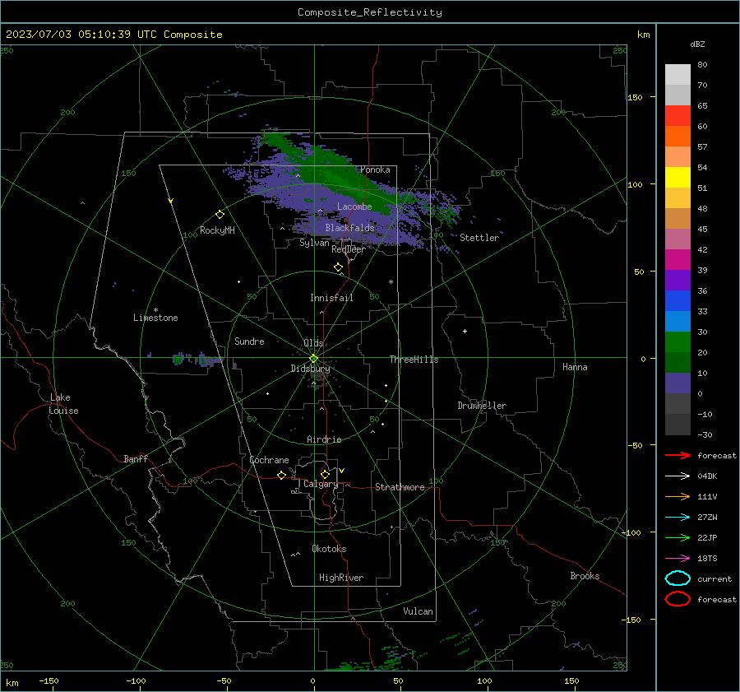Click the Stettler city label
The width and height of the screenshot is (740, 692).
coord(479,238)
